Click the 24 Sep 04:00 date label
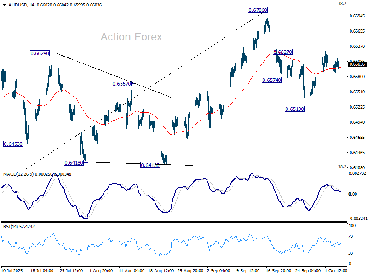This screenshot has height=276, width=368. (308, 270)
